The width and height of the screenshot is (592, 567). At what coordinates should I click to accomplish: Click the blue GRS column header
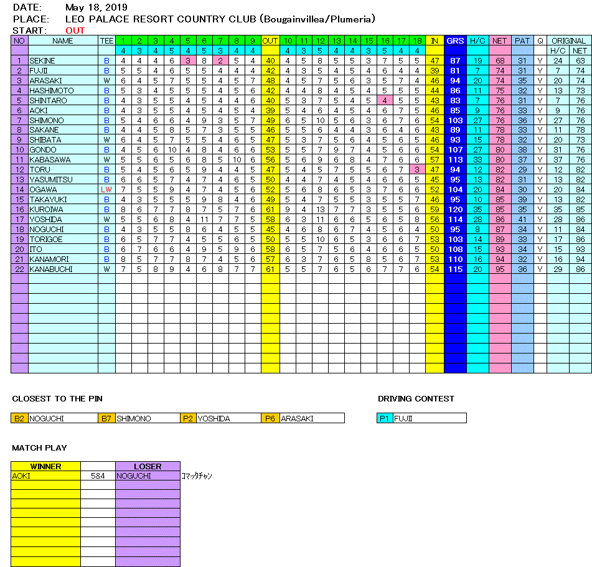455,40
